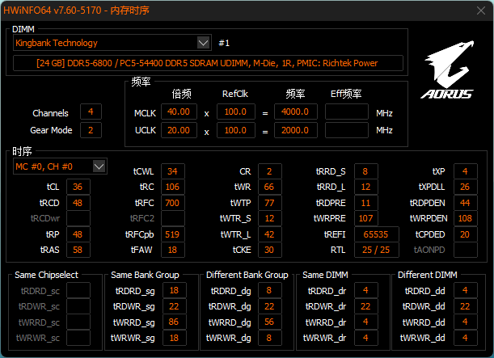The width and height of the screenshot is (494, 358).
Task: Click the tRAS value 58
Action: coord(78,250)
